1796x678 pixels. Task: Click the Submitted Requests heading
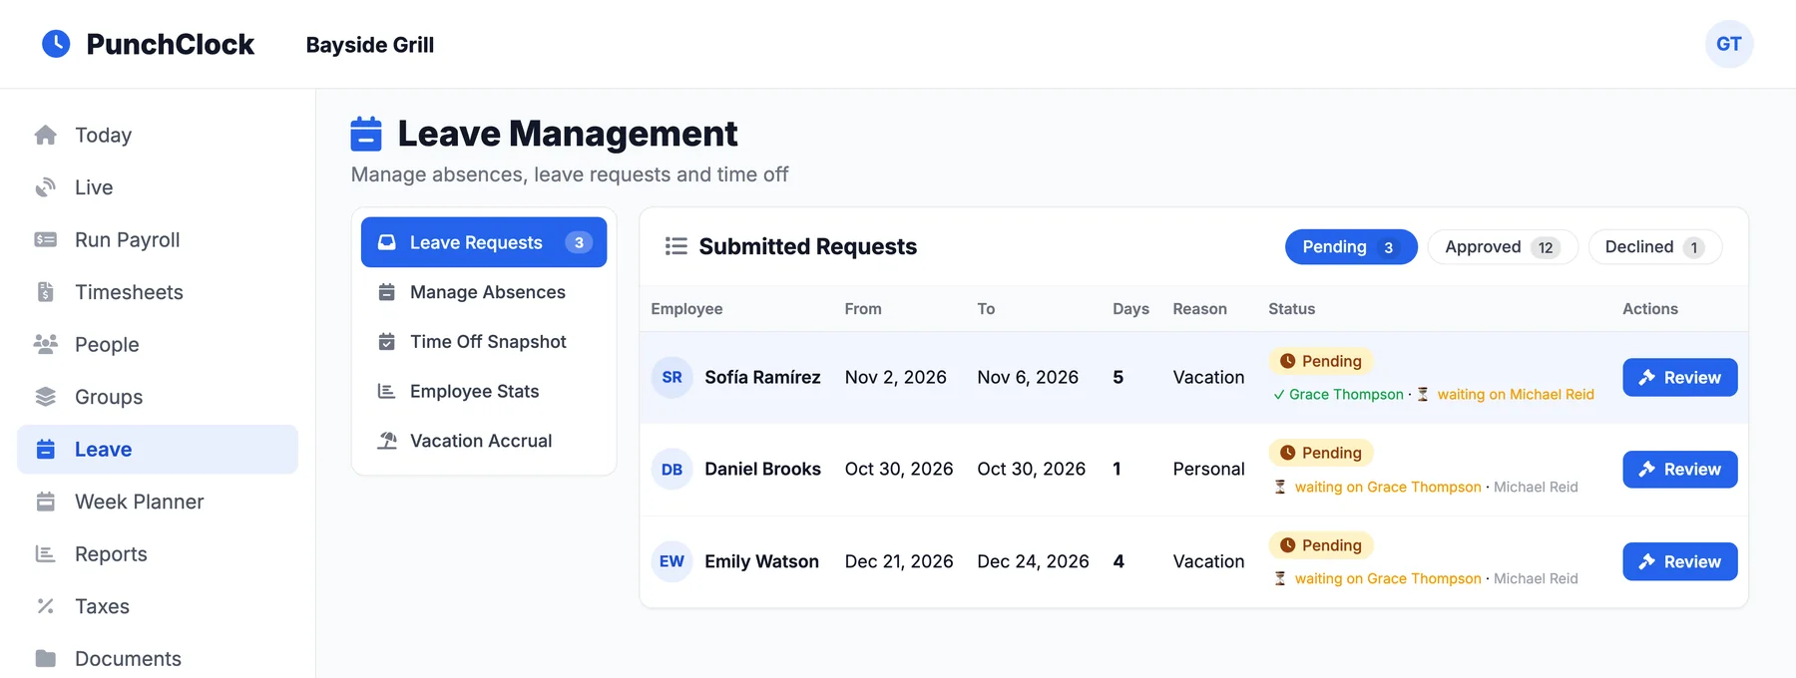(808, 246)
